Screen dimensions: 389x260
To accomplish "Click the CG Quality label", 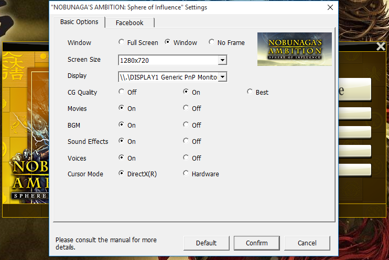I will [x=82, y=93].
